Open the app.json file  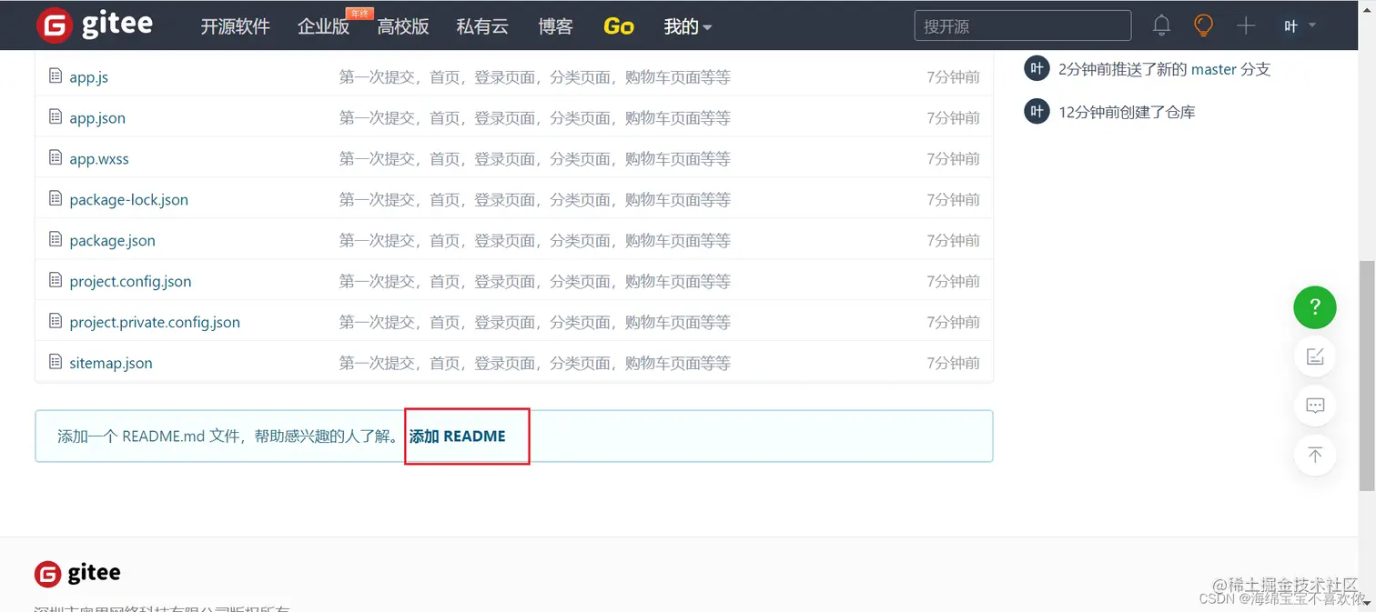click(x=97, y=118)
